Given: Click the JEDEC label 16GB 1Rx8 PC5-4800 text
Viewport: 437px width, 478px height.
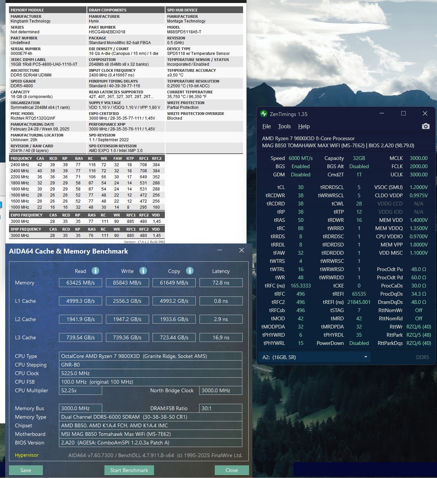Looking at the screenshot, I should coord(44,65).
